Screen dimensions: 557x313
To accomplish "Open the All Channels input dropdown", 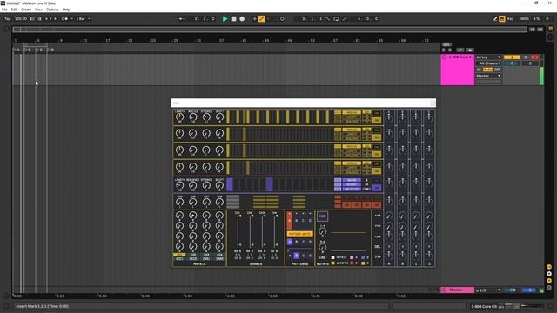I will click(x=488, y=63).
